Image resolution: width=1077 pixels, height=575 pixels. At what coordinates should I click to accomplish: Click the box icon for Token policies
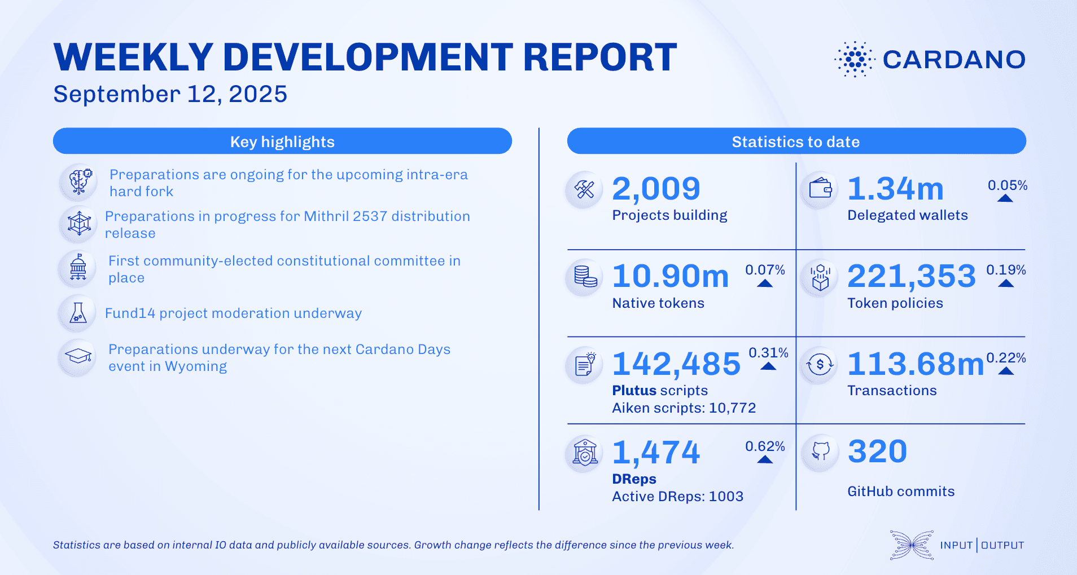(x=820, y=277)
